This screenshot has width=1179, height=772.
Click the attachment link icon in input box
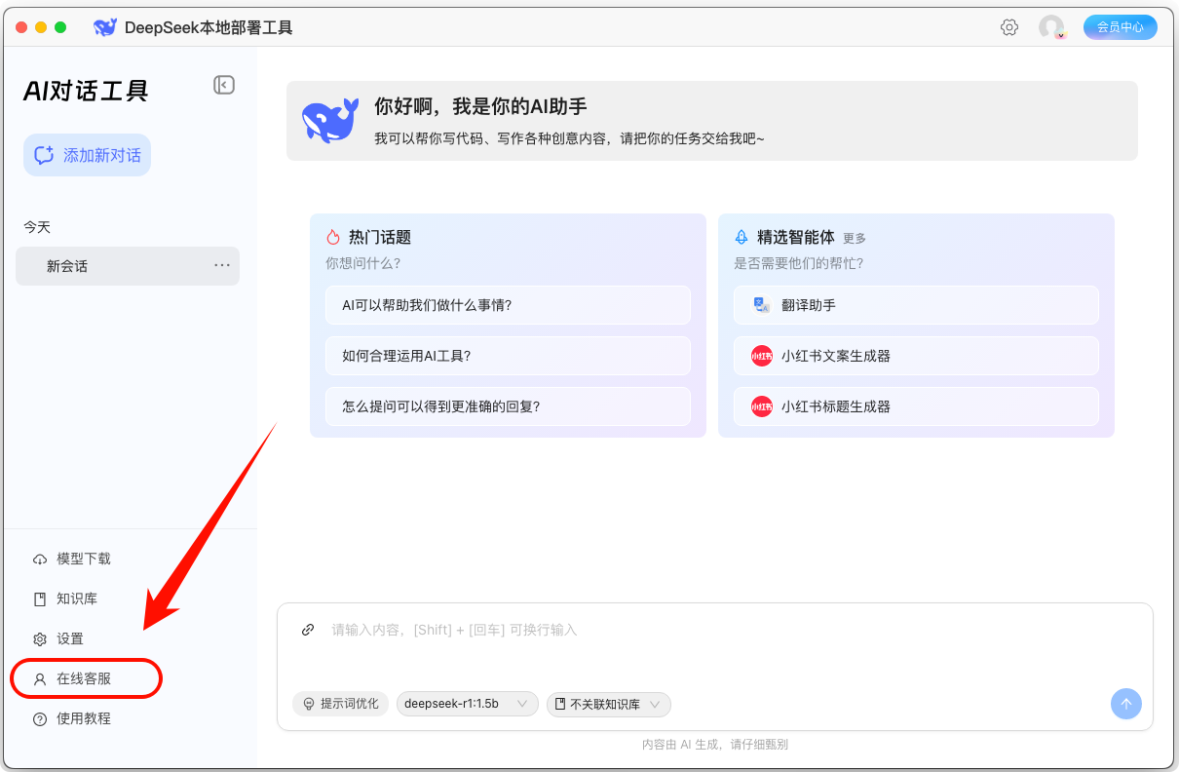(x=308, y=630)
